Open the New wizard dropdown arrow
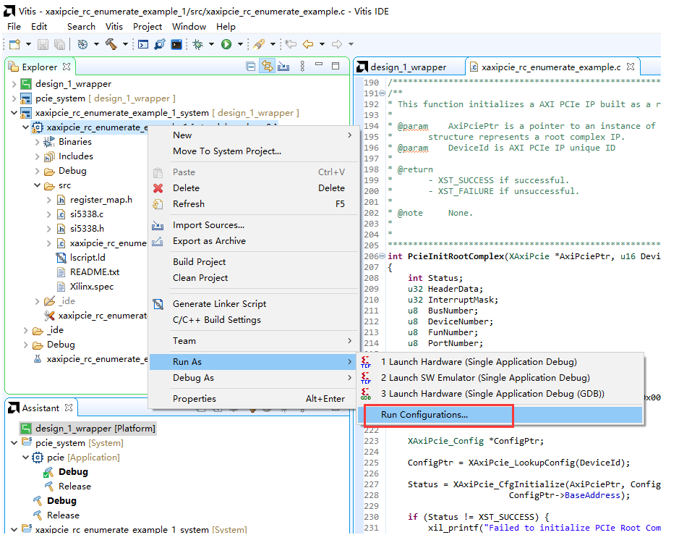The height and width of the screenshot is (535, 679). tap(29, 44)
